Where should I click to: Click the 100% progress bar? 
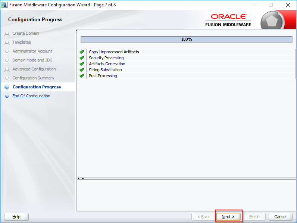[187, 40]
